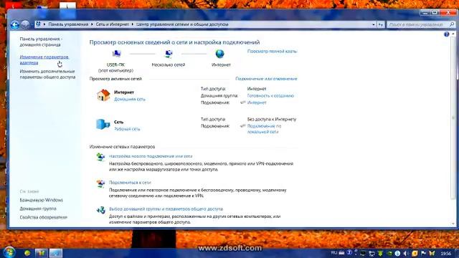Open the blue Help question mark icon
Image resolution: width=459 pixels, height=258 pixels.
pos(446,34)
